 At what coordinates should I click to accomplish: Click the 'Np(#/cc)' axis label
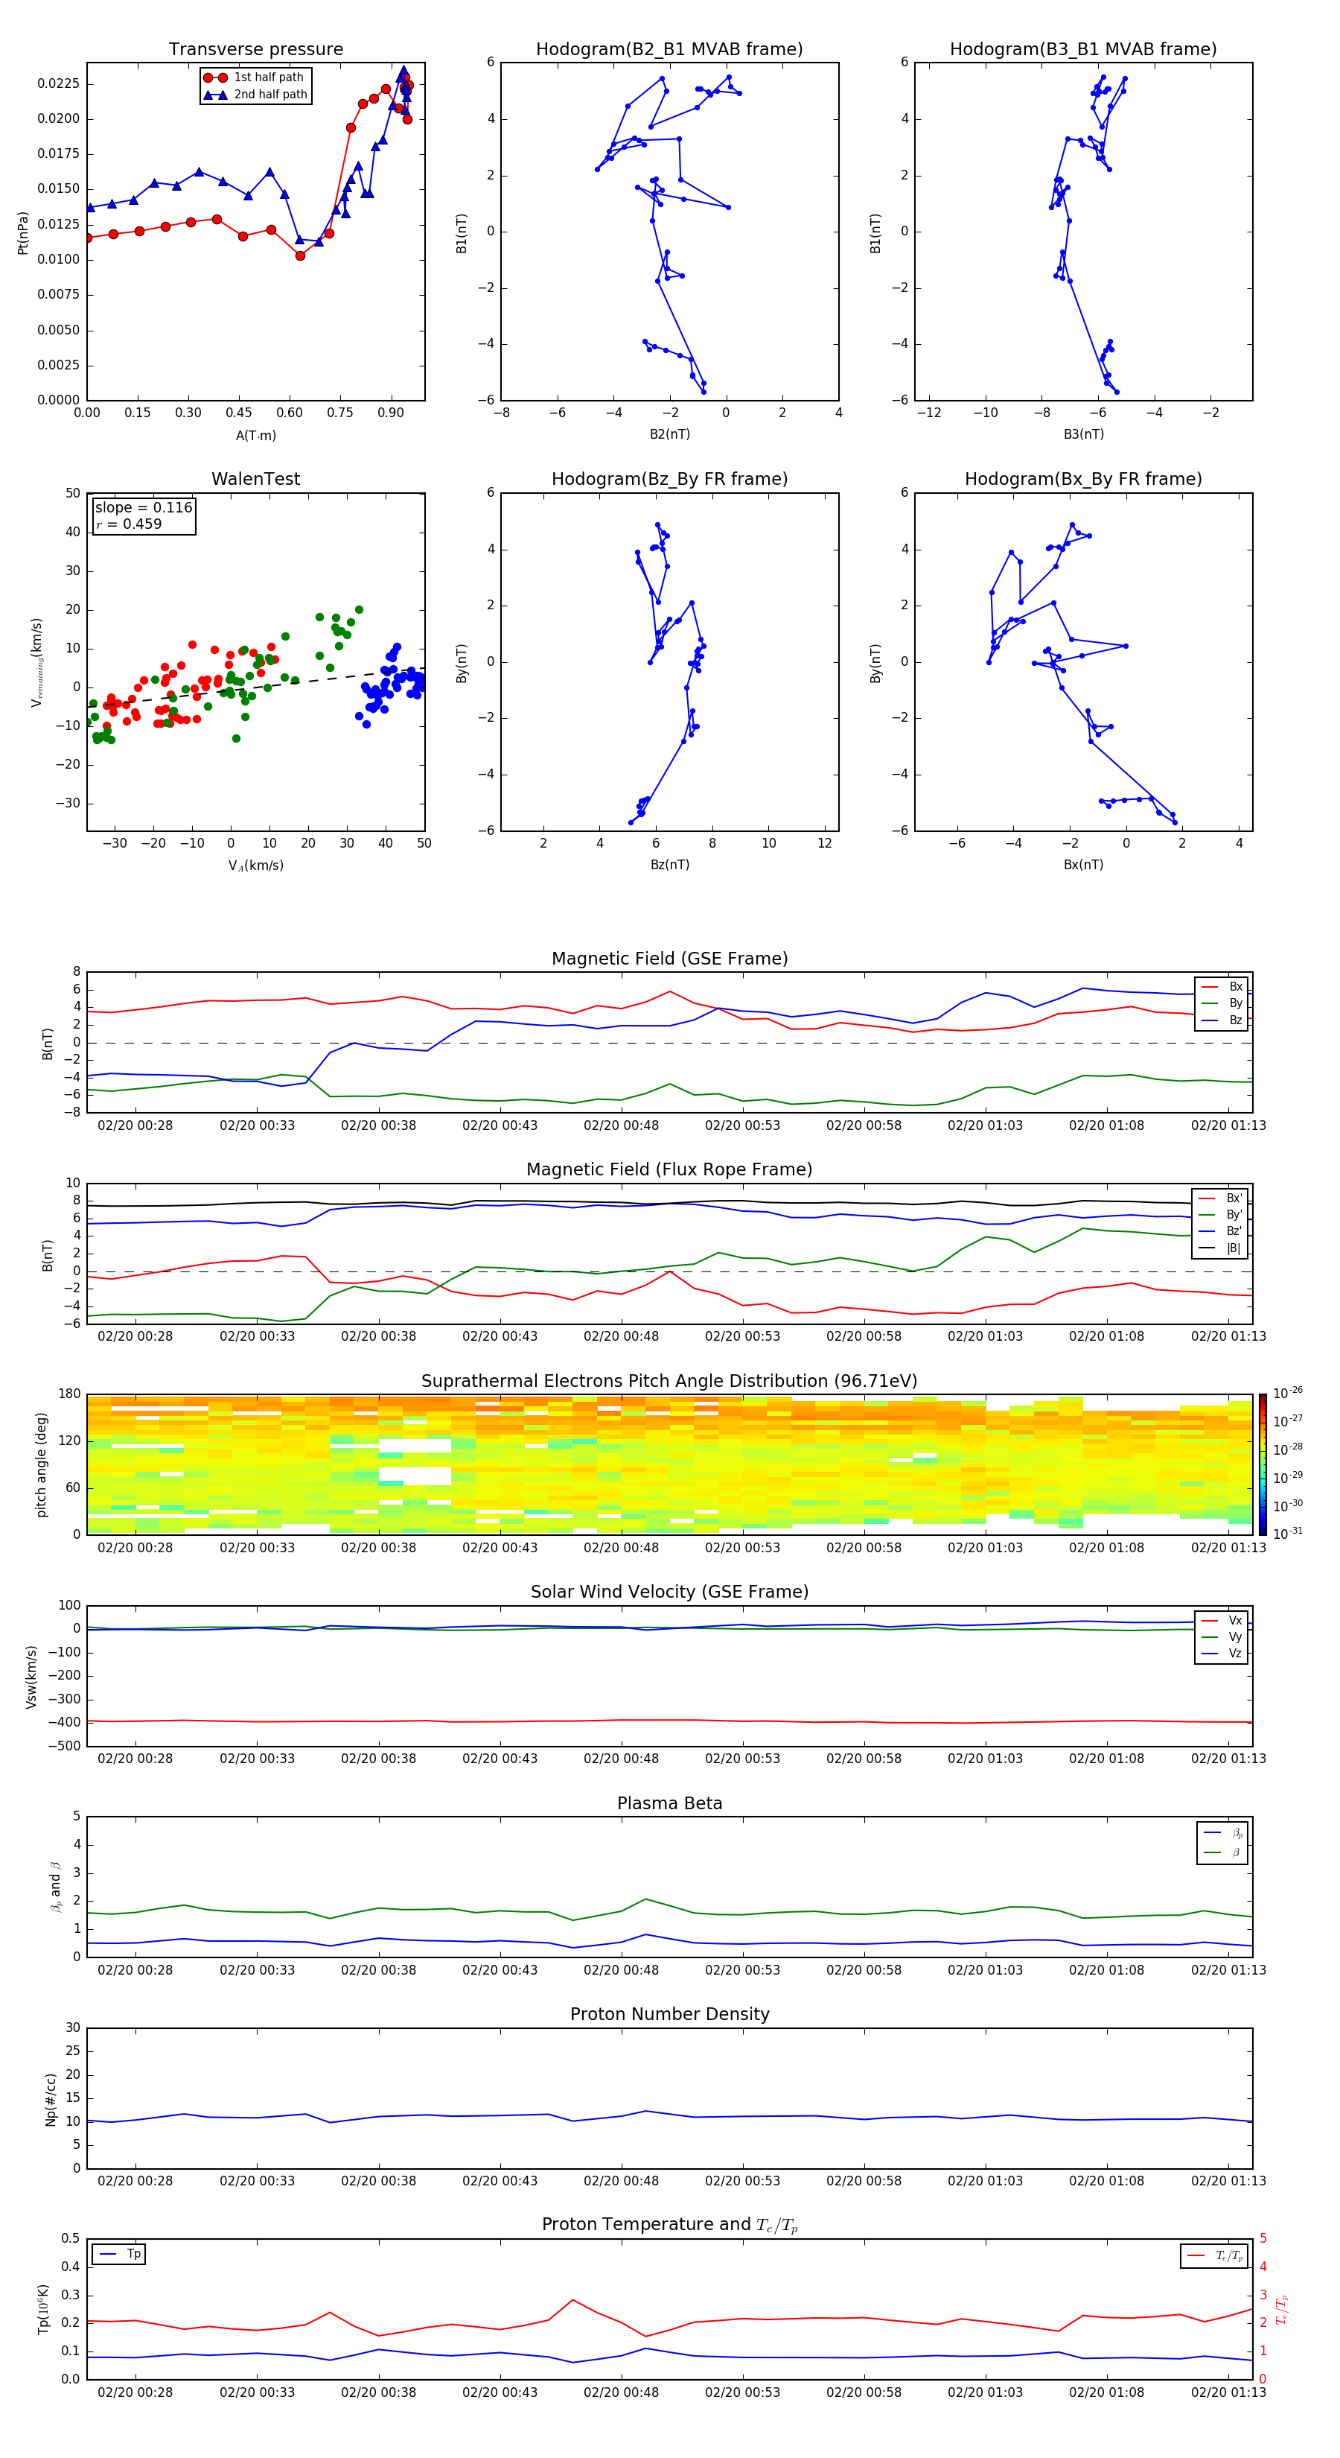(51, 2099)
